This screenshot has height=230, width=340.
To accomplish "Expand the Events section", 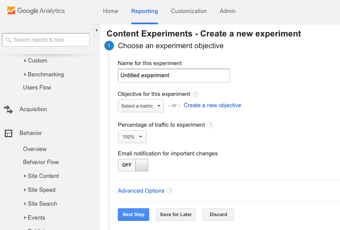I will point(34,217).
